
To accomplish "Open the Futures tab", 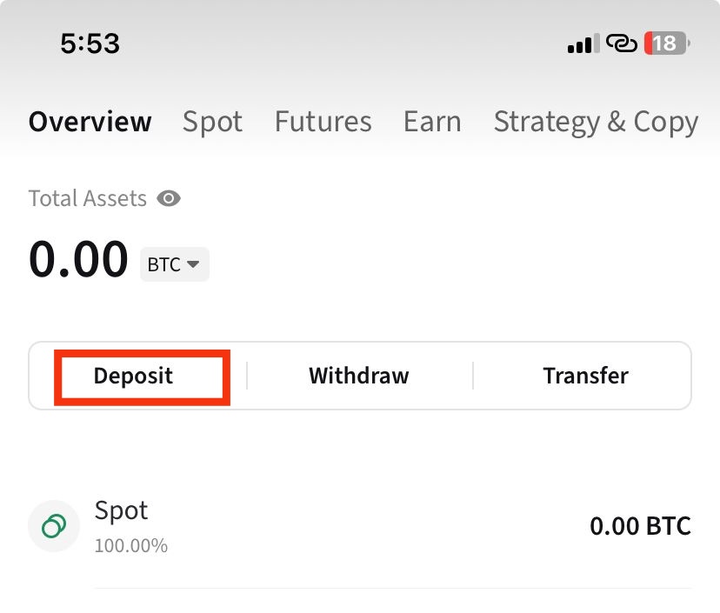I will point(323,122).
